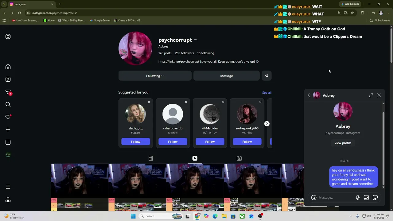Expand the Following dropdown button

coord(155,76)
